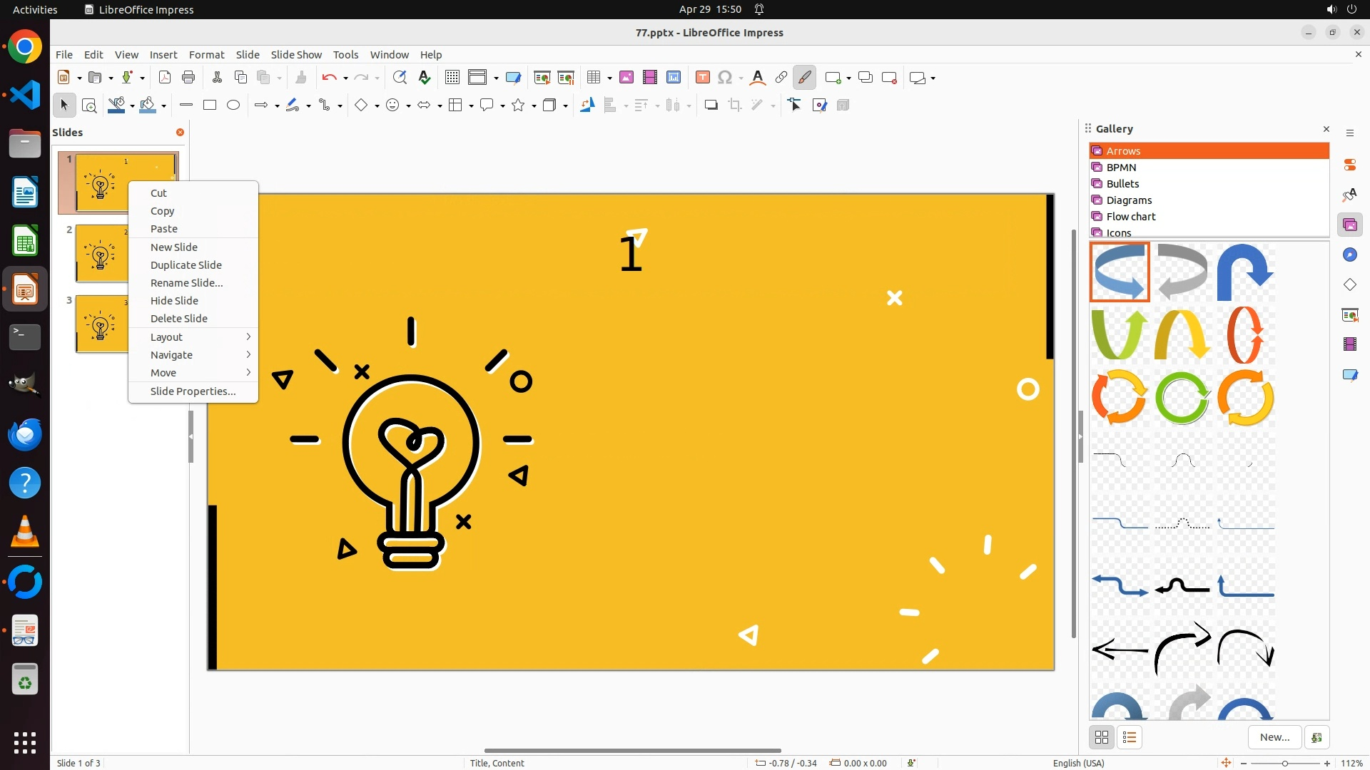
Task: Select the Rectangle drawing tool
Action: tap(210, 106)
